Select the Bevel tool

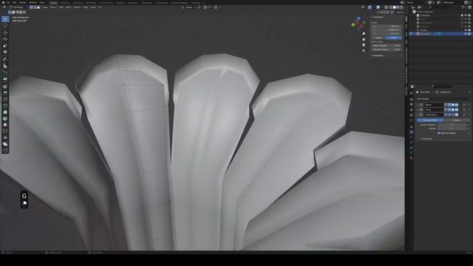coord(5,92)
